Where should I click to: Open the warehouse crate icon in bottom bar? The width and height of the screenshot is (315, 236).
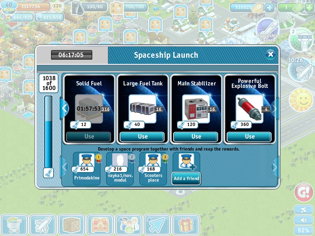click(71, 225)
